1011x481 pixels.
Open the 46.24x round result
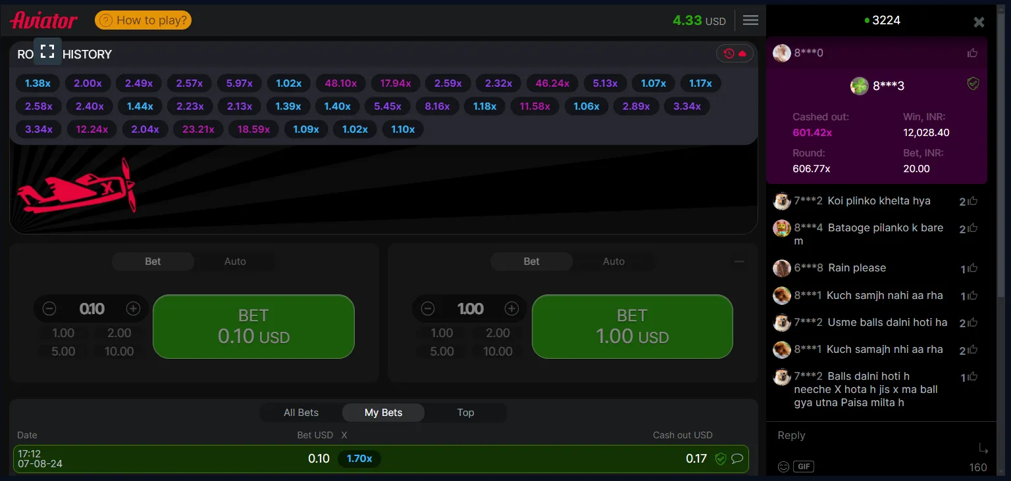tap(552, 83)
